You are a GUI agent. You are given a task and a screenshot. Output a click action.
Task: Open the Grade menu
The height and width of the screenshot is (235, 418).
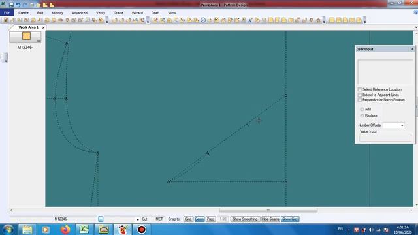[x=118, y=12]
